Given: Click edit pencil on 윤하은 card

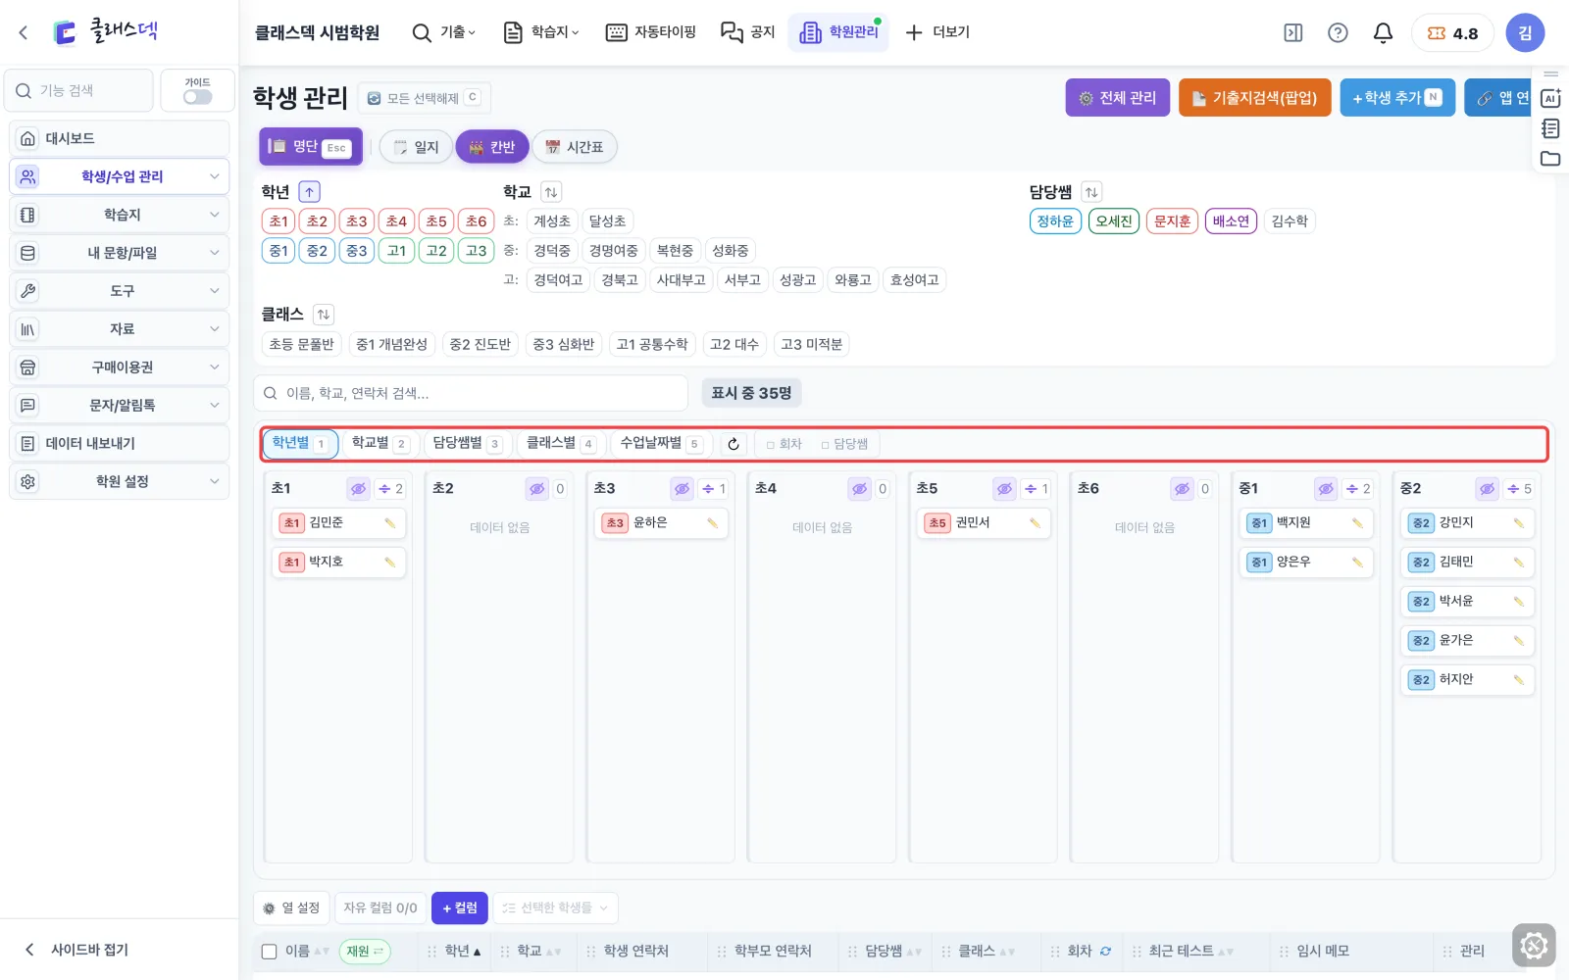Looking at the screenshot, I should click(712, 523).
